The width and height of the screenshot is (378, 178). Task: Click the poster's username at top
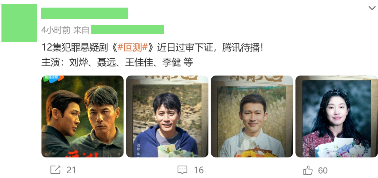click(84, 13)
